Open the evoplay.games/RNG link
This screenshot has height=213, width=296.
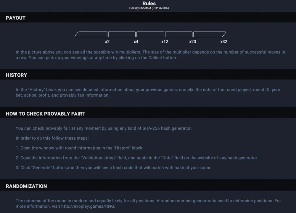tap(88, 206)
